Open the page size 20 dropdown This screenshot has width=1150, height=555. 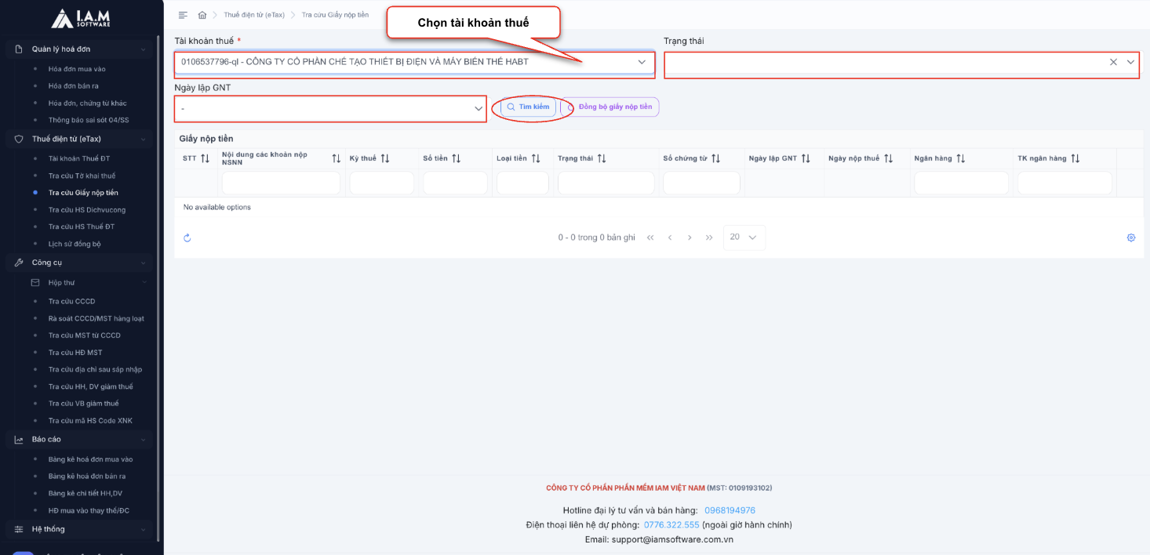pos(744,238)
